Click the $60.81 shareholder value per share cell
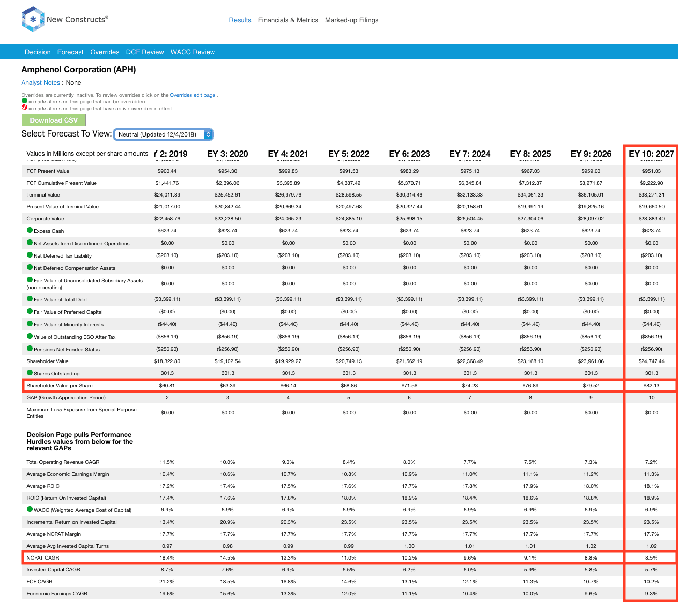The height and width of the screenshot is (603, 678). point(167,386)
